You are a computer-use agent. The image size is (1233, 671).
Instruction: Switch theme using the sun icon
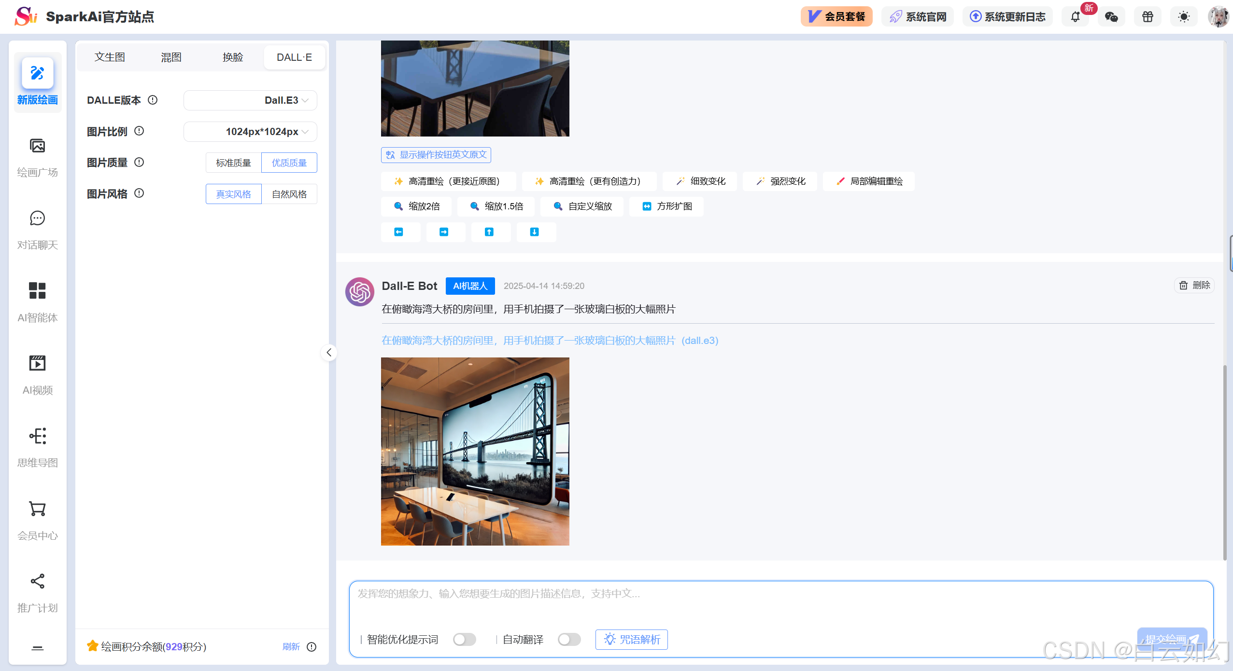click(x=1184, y=17)
